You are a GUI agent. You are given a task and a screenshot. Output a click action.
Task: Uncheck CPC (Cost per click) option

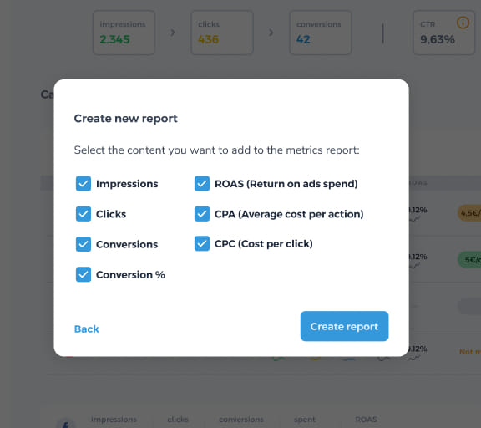tap(202, 243)
